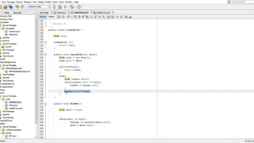This screenshot has height=143, width=254.
Task: Switch to the Files panel tab
Action: click(7, 13)
